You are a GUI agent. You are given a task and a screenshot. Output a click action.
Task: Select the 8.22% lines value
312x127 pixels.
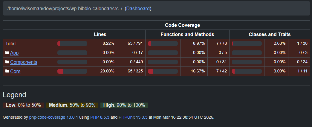[x=108, y=44]
